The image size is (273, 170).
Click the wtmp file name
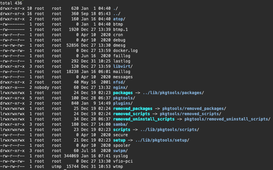[118, 166]
